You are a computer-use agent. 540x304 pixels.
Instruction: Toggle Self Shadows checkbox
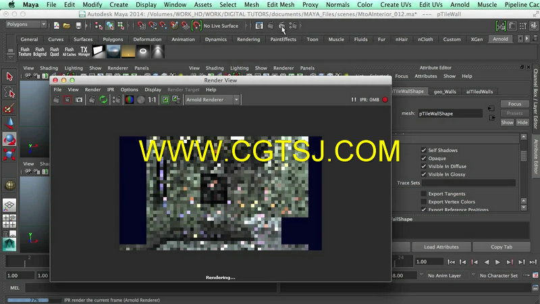tap(424, 150)
